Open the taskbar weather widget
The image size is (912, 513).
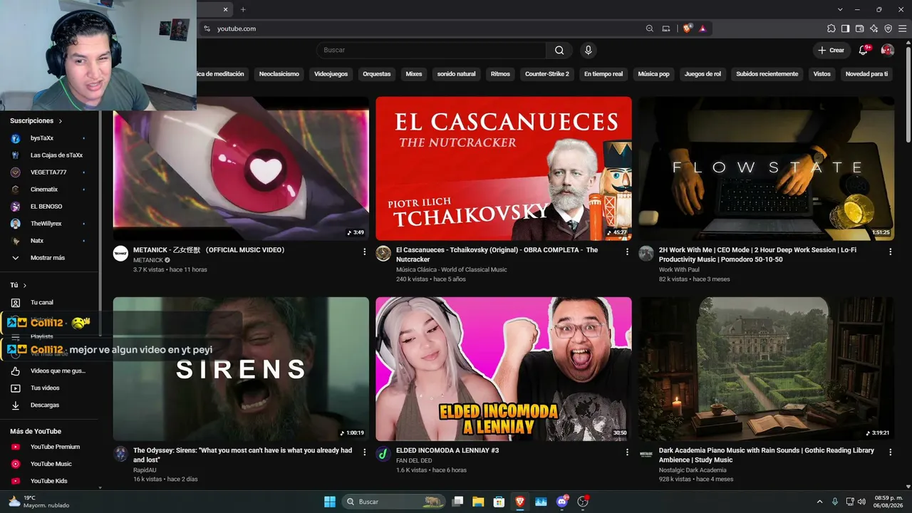[38, 502]
